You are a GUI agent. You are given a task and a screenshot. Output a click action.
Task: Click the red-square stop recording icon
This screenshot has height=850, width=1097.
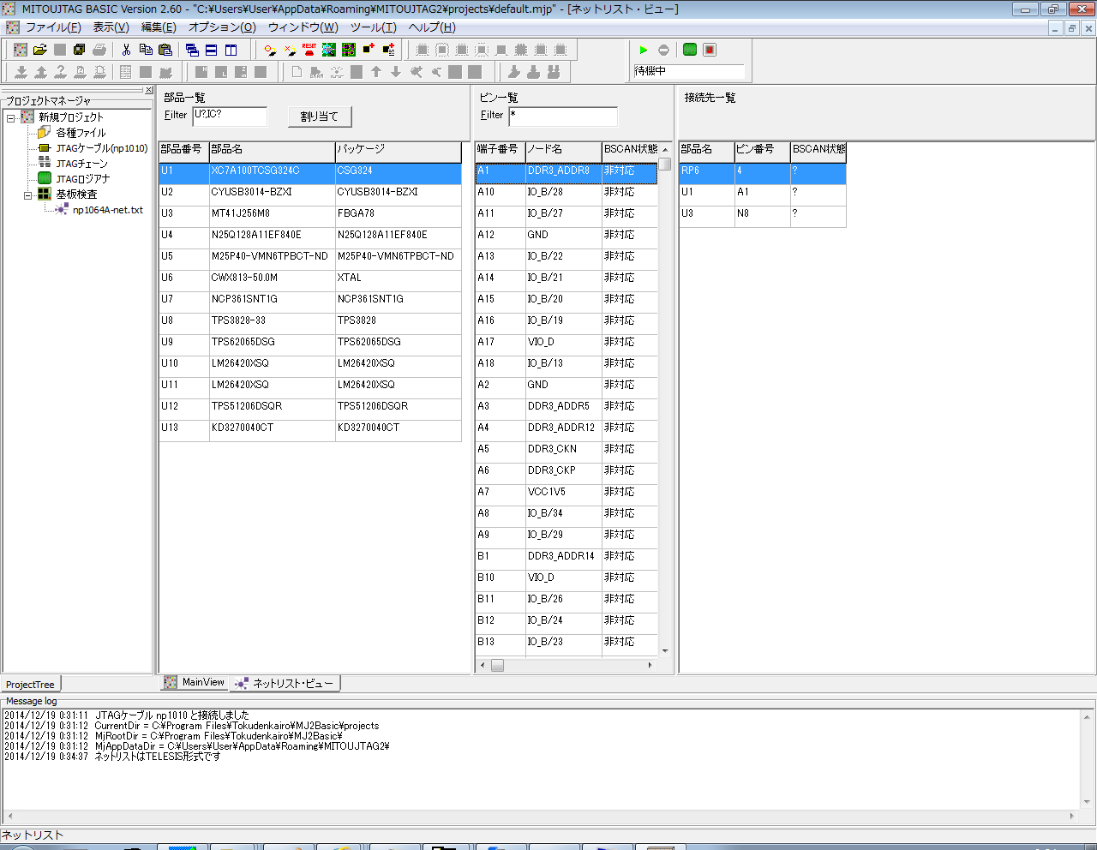tap(710, 50)
